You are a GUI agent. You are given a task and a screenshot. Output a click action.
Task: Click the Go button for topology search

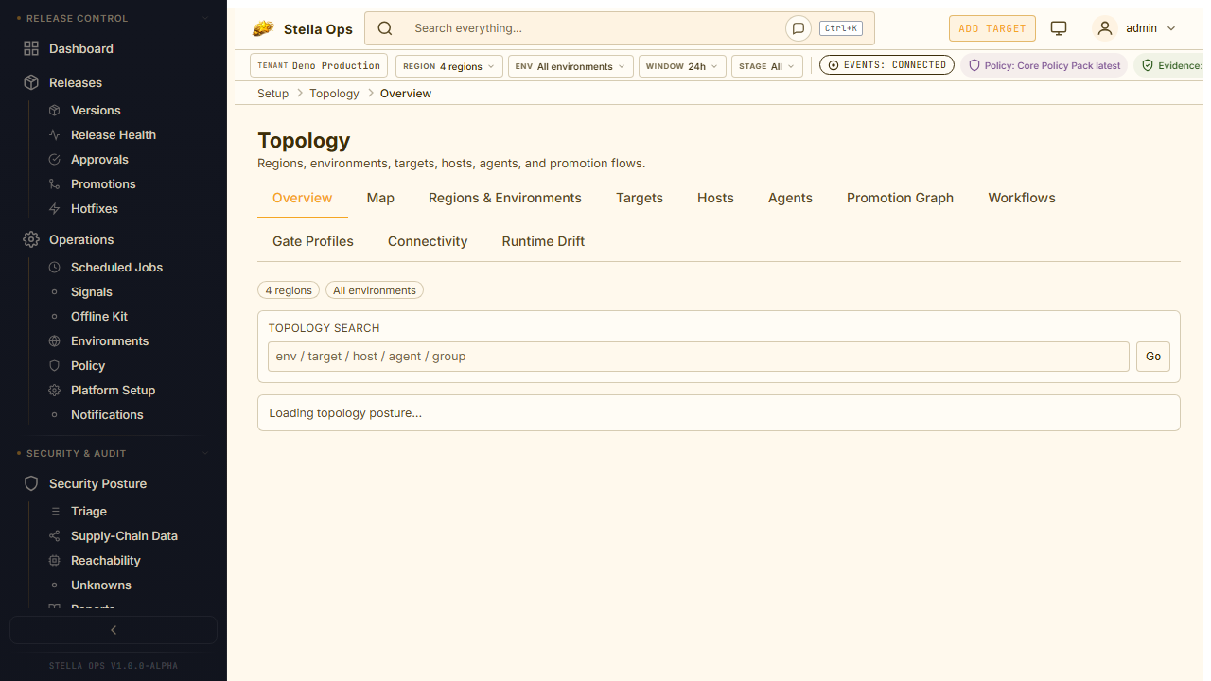coord(1152,357)
